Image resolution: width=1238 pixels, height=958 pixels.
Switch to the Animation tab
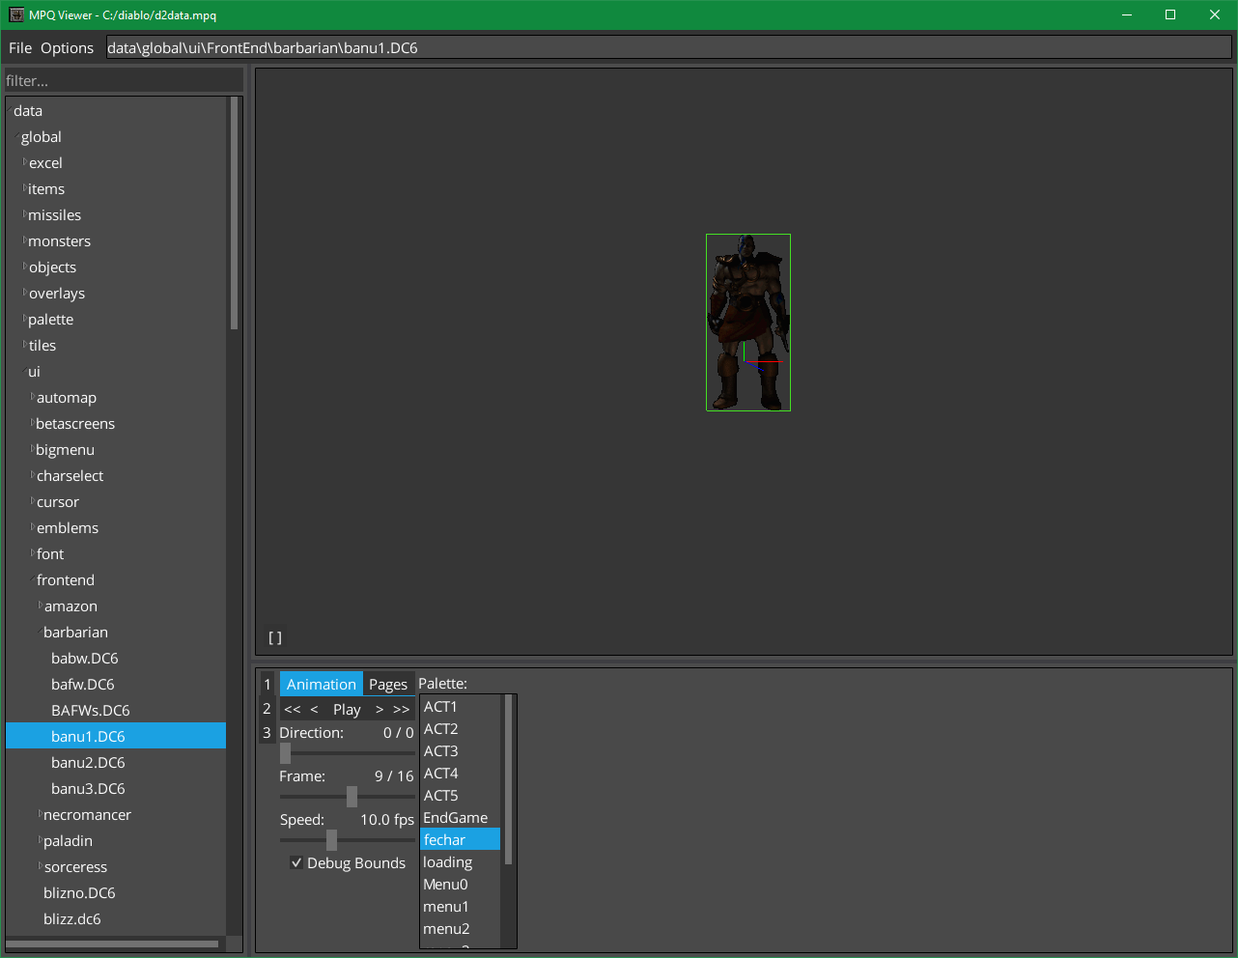pyautogui.click(x=322, y=684)
